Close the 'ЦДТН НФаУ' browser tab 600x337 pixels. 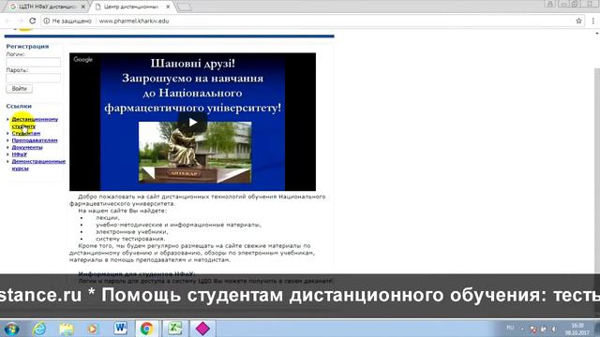point(83,7)
